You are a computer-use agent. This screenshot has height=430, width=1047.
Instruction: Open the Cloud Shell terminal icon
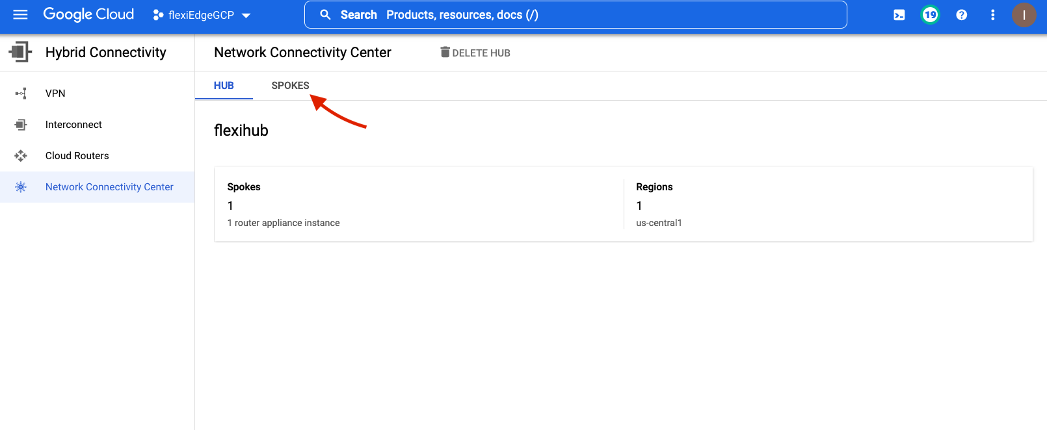point(899,15)
